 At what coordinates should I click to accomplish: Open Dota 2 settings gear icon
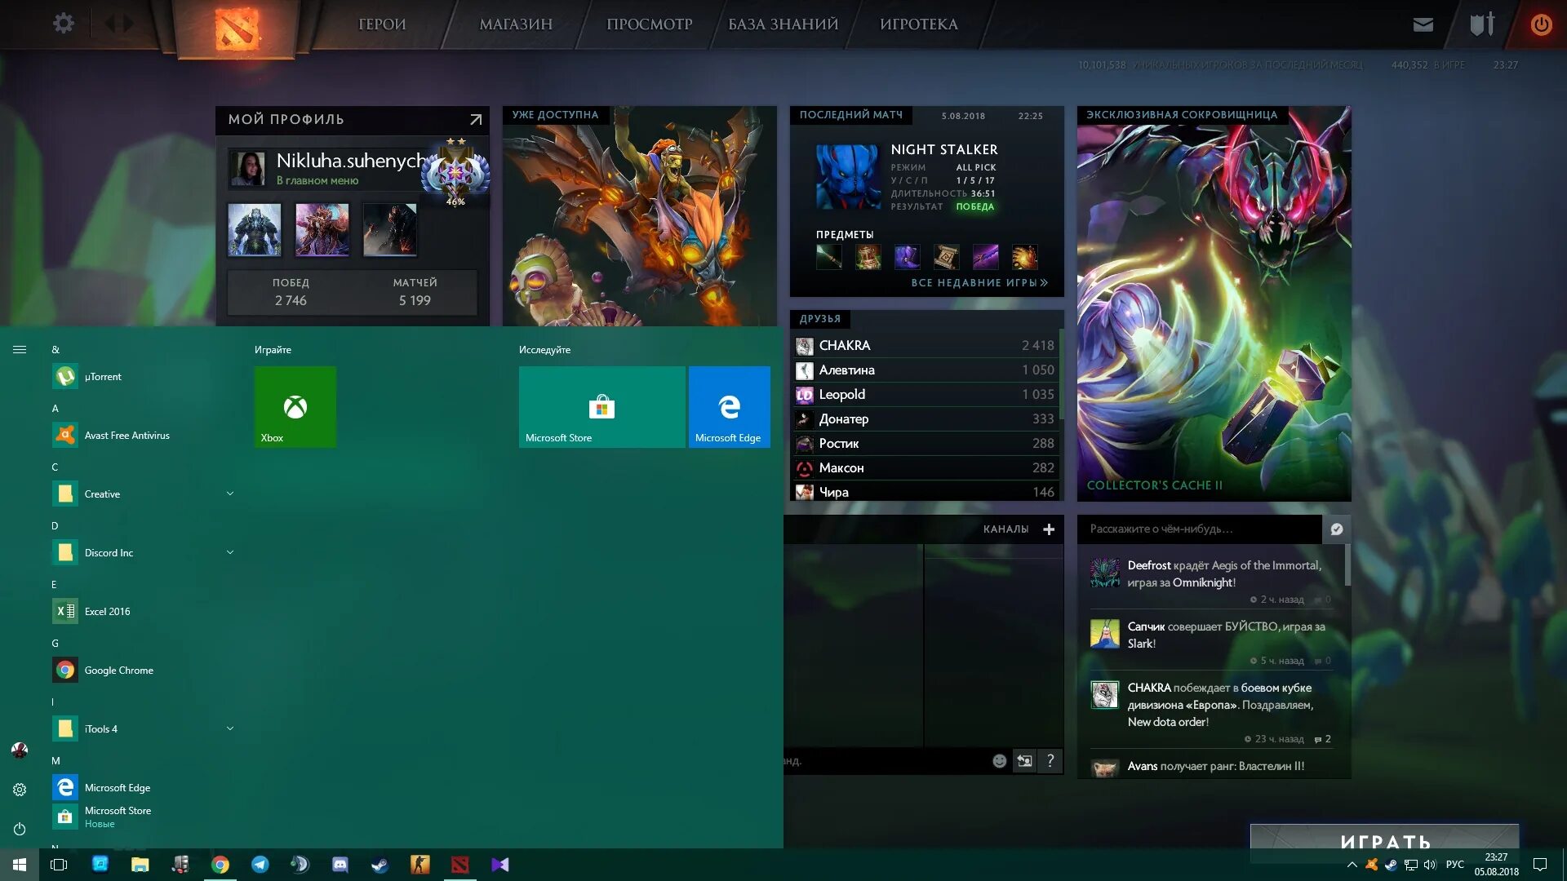pyautogui.click(x=63, y=24)
